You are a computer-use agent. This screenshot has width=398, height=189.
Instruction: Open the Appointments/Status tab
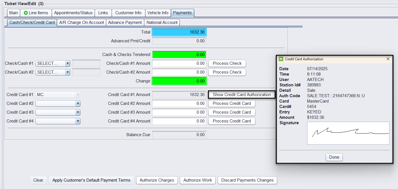(73, 13)
